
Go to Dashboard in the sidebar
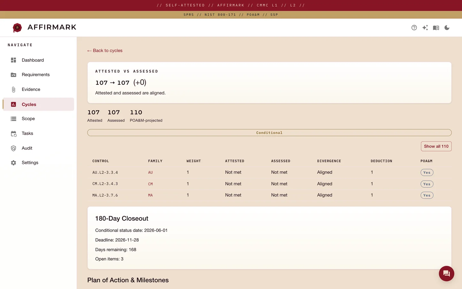click(x=38, y=60)
